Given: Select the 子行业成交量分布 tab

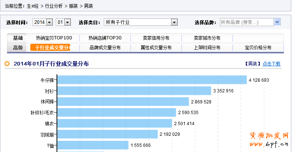Looking at the screenshot, I should (51, 47).
